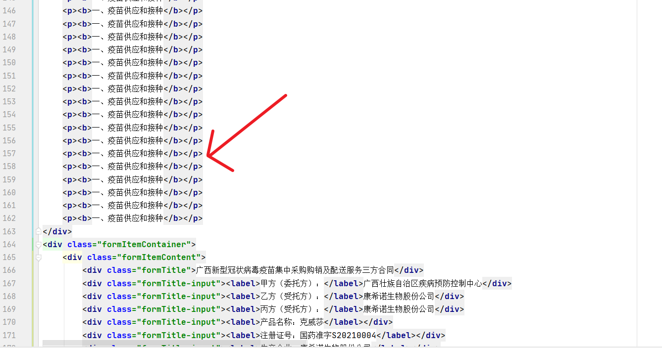Click line number 164 in the gutter
Viewport: 662px width, 348px height.
click(x=9, y=244)
